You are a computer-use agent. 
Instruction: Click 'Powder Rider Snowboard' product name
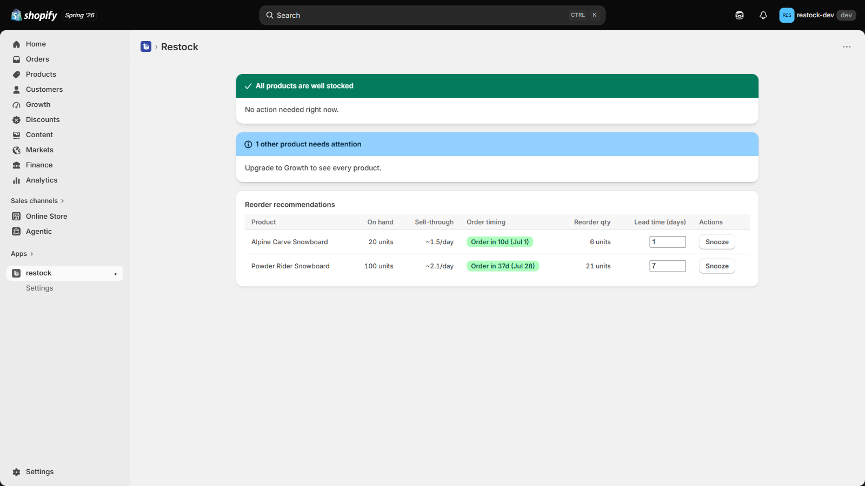pyautogui.click(x=290, y=266)
